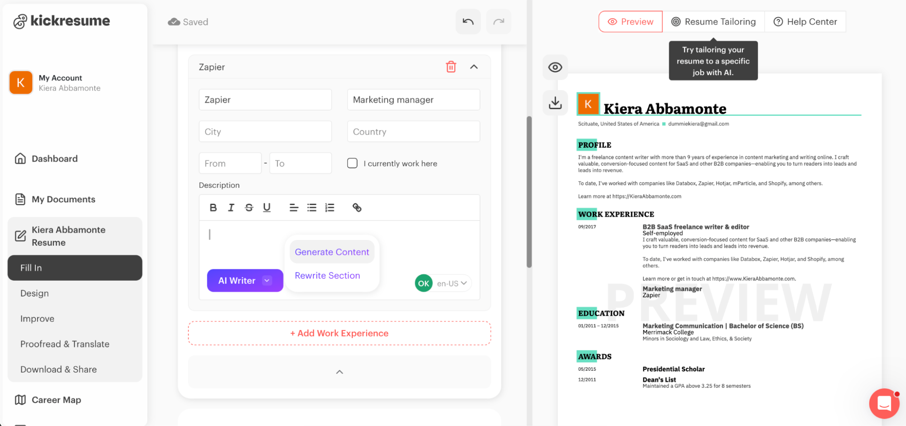This screenshot has height=426, width=906.
Task: Click EDUCATION heading in preview
Action: [x=601, y=313]
